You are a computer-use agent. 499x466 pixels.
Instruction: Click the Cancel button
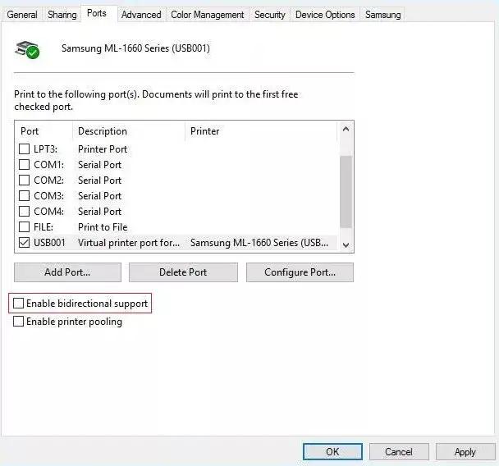click(399, 452)
